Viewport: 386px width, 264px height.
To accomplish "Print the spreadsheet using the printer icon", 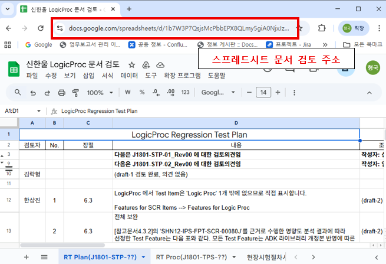I will point(60,92).
